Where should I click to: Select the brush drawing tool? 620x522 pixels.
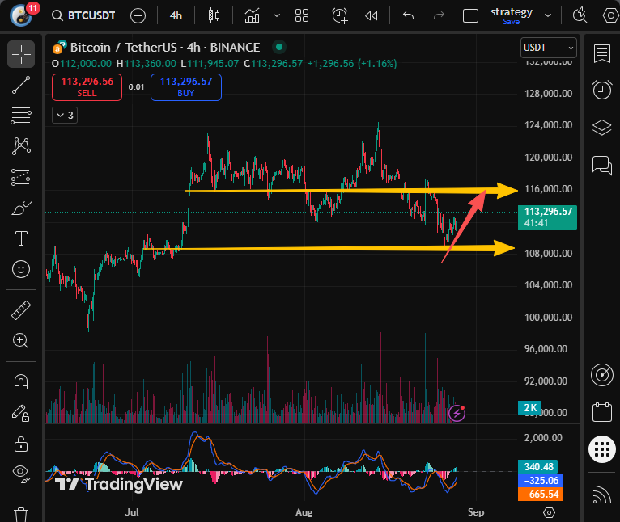[x=21, y=208]
